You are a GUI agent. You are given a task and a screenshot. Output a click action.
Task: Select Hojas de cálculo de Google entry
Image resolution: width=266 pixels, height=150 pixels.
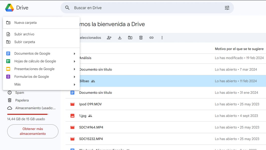click(41, 61)
